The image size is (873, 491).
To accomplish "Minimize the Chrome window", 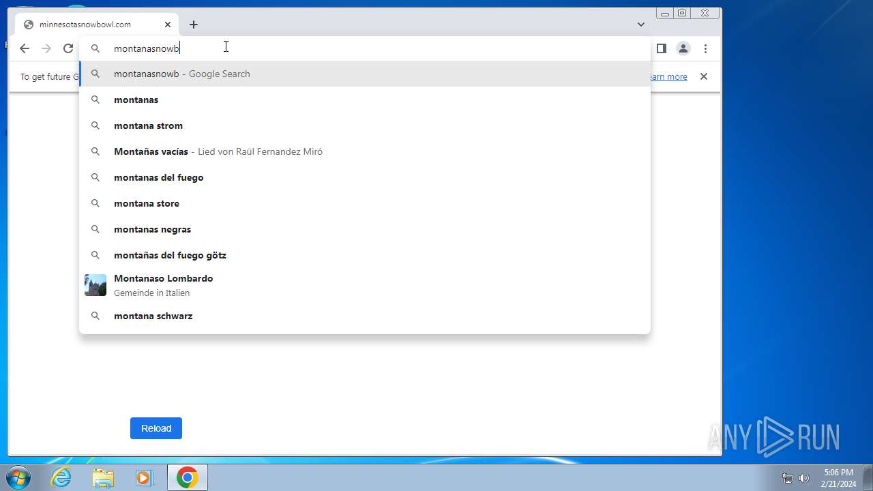I will coord(665,13).
